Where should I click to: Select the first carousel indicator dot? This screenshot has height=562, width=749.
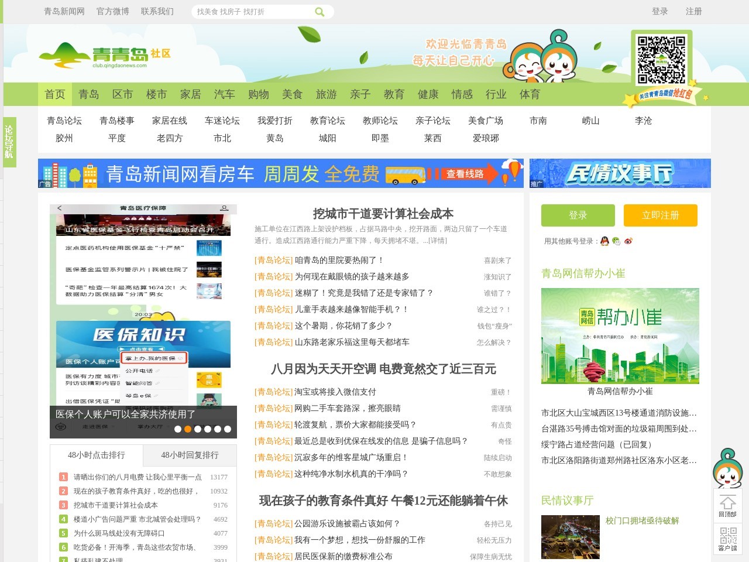pyautogui.click(x=178, y=429)
